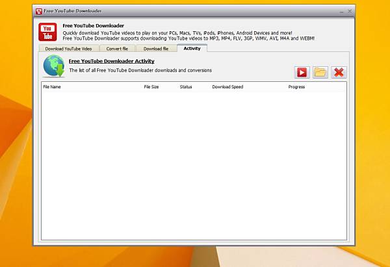Open the Convert file tab
Screen dimensions: 390x267
117,49
